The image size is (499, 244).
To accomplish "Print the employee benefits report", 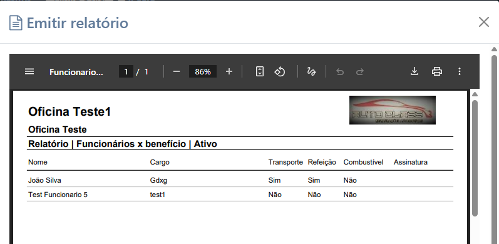I will pyautogui.click(x=436, y=71).
